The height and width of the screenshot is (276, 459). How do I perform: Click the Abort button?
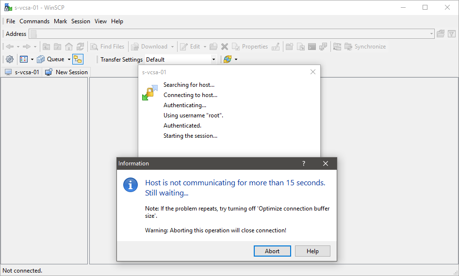(272, 251)
